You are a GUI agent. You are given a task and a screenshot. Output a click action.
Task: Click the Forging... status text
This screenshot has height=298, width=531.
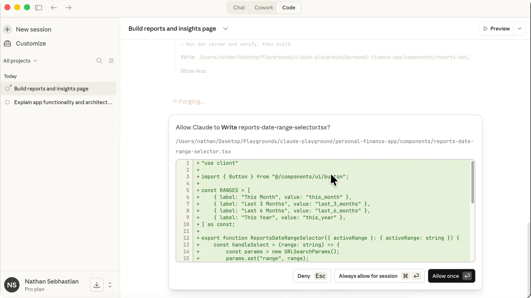[191, 102]
